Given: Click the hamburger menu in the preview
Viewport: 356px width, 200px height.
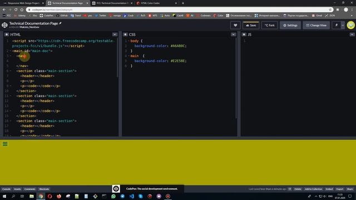Looking at the screenshot, I should coord(5,144).
